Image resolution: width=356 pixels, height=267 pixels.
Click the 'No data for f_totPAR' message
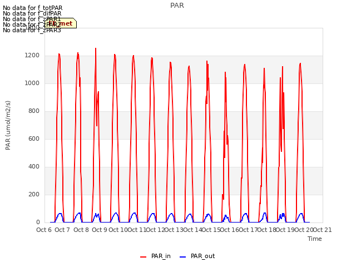tap(32, 8)
